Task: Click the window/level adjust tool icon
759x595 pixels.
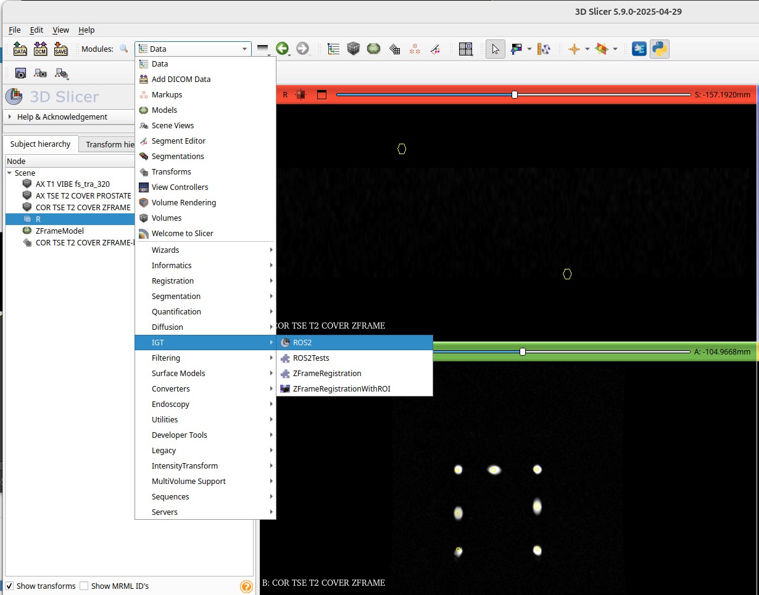Action: click(x=516, y=49)
